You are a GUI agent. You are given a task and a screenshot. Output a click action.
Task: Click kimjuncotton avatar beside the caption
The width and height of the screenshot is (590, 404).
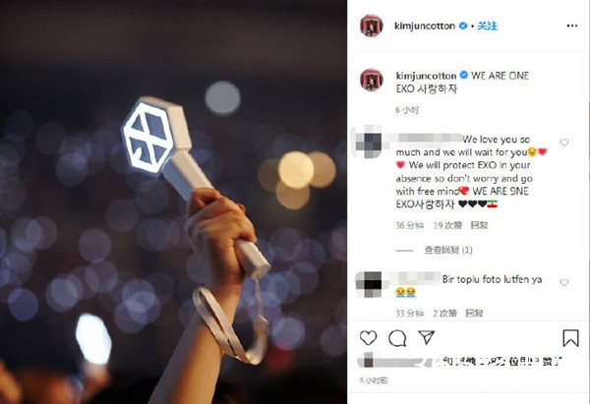click(372, 80)
